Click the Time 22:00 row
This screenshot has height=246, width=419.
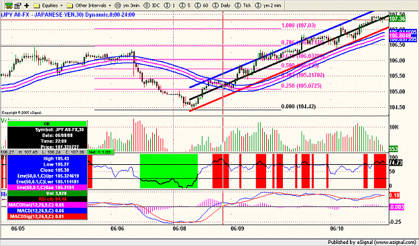click(47, 141)
